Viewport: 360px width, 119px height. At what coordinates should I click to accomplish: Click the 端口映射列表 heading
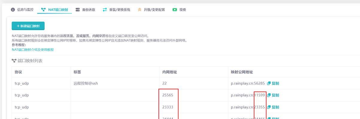[27, 61]
